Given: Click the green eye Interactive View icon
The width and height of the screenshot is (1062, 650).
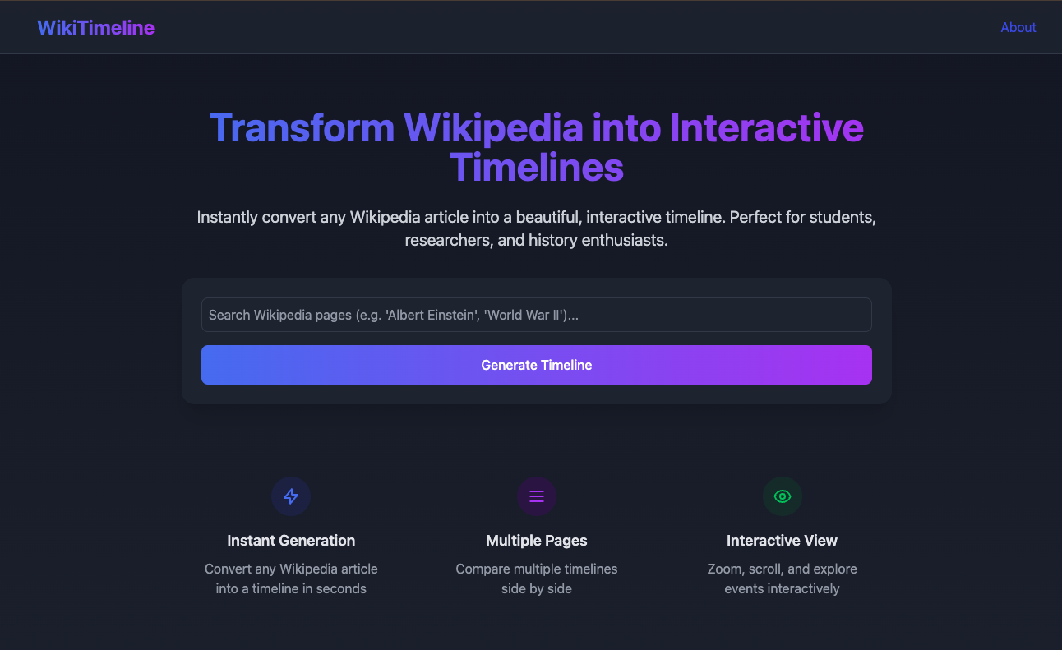Looking at the screenshot, I should pos(783,496).
